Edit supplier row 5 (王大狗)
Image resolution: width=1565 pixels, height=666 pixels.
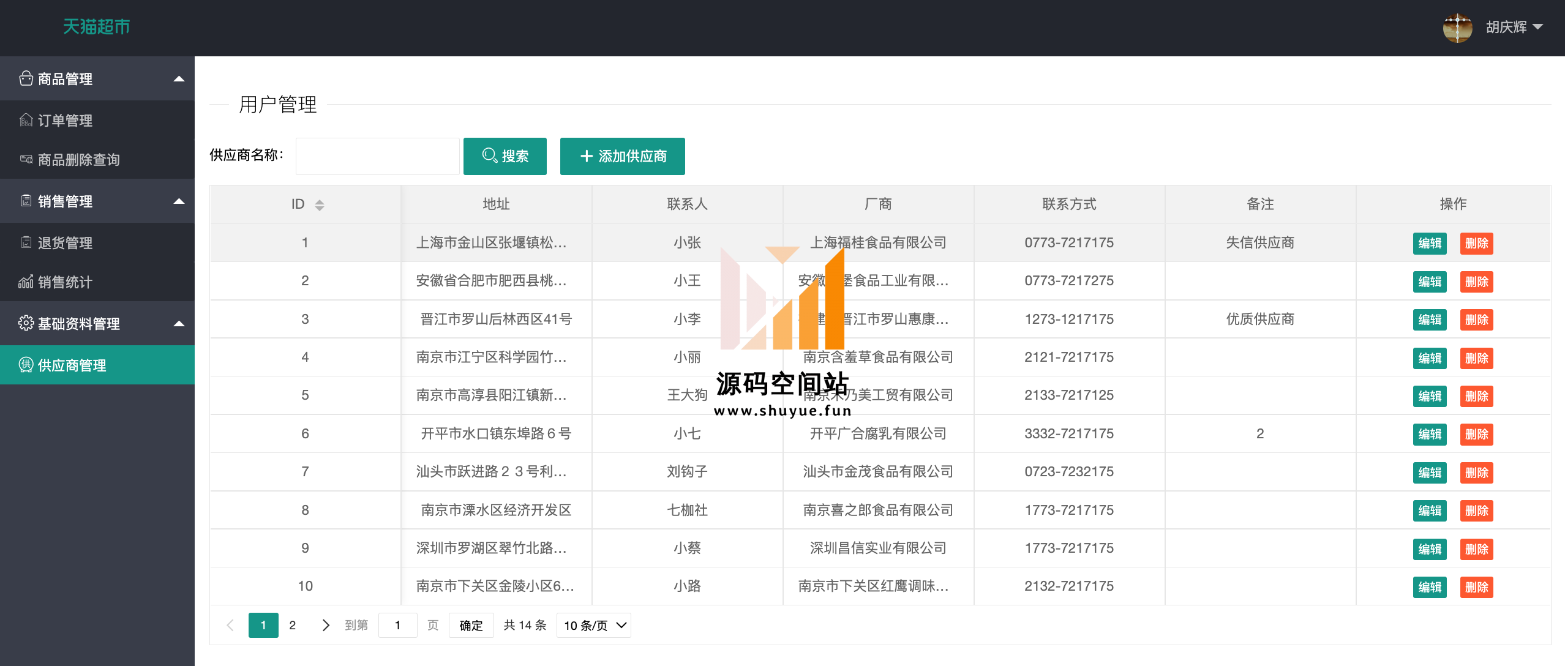[1430, 396]
